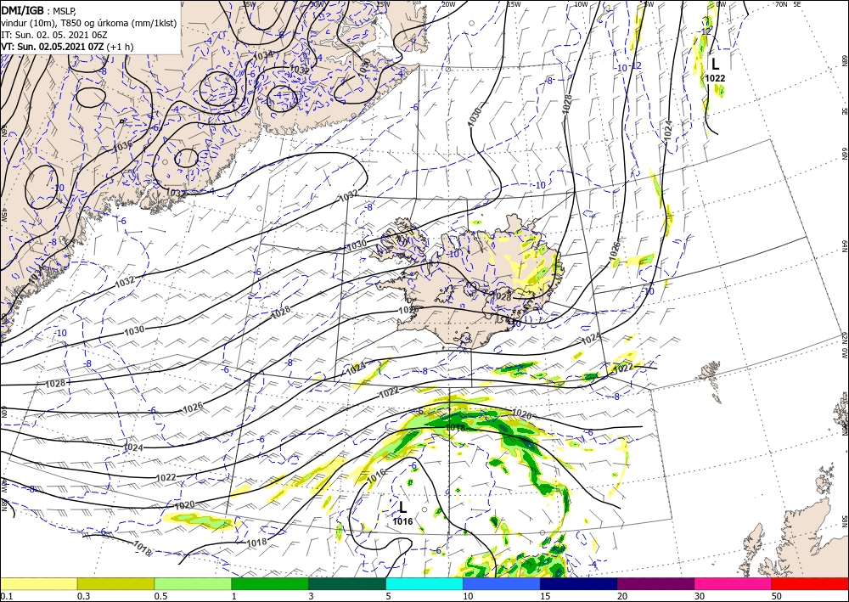Click the '1022' value under the northern L
The width and height of the screenshot is (849, 602).
tap(715, 78)
